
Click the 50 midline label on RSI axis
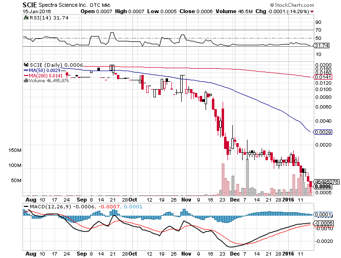click(319, 38)
